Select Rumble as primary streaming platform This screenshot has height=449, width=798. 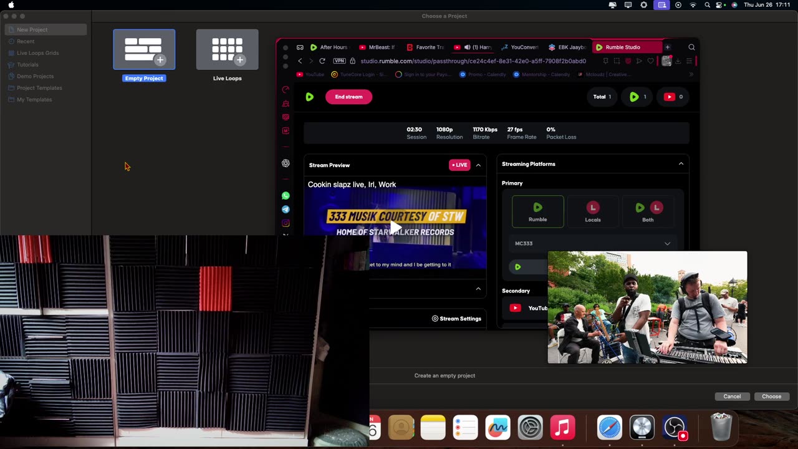point(538,211)
